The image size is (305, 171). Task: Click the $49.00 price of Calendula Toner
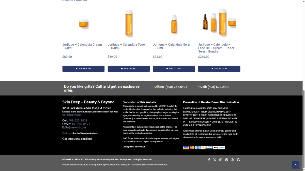(112, 57)
